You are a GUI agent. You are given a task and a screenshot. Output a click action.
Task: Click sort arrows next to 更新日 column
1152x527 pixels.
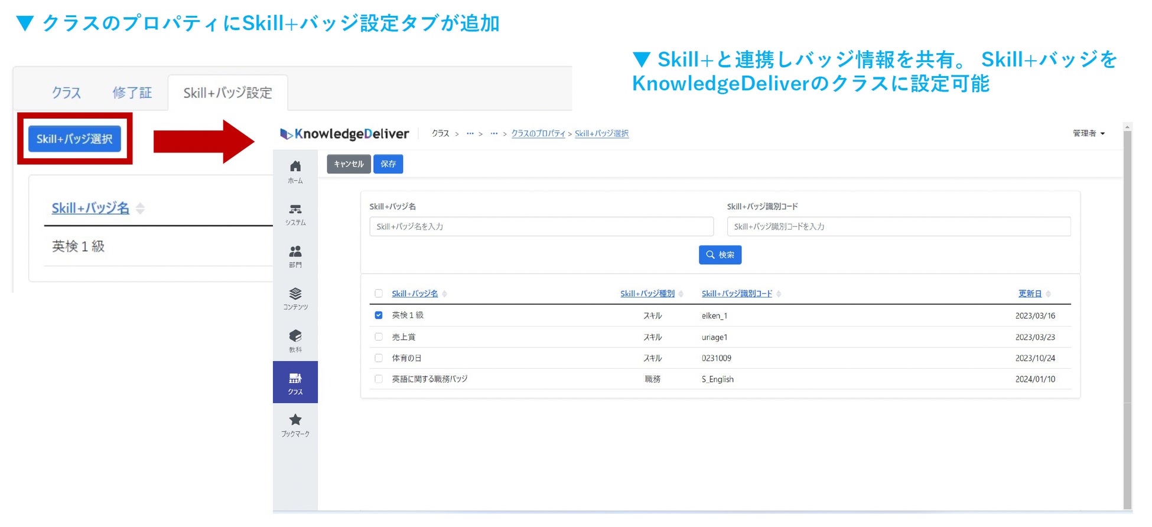pyautogui.click(x=1049, y=294)
